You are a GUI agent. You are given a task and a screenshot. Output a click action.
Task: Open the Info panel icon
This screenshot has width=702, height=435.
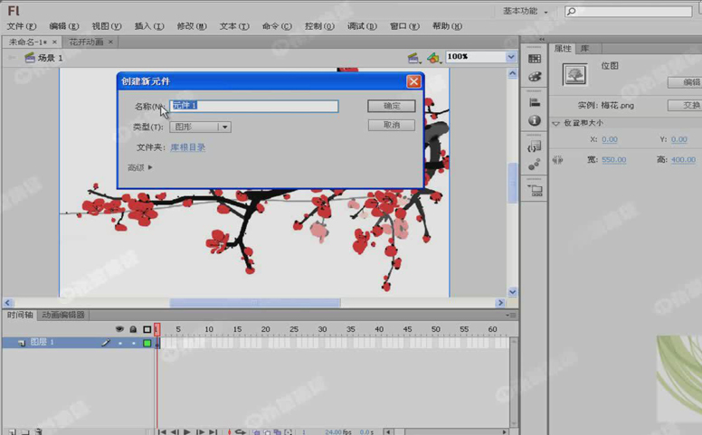(535, 120)
